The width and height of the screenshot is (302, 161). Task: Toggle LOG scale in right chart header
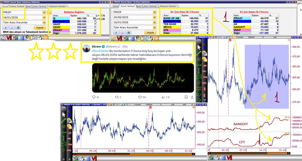tap(275, 37)
